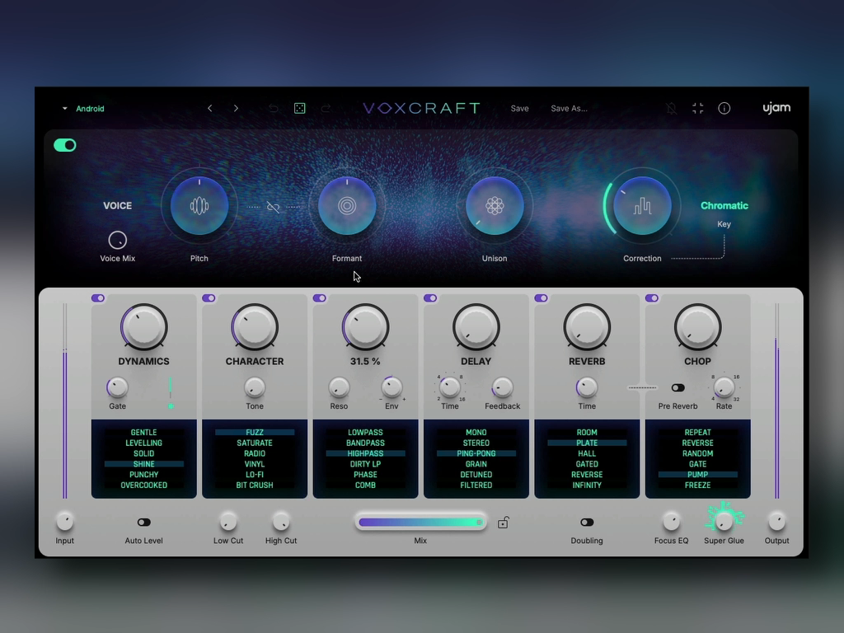This screenshot has height=633, width=844.
Task: Click the undo arrow icon
Action: click(x=274, y=108)
